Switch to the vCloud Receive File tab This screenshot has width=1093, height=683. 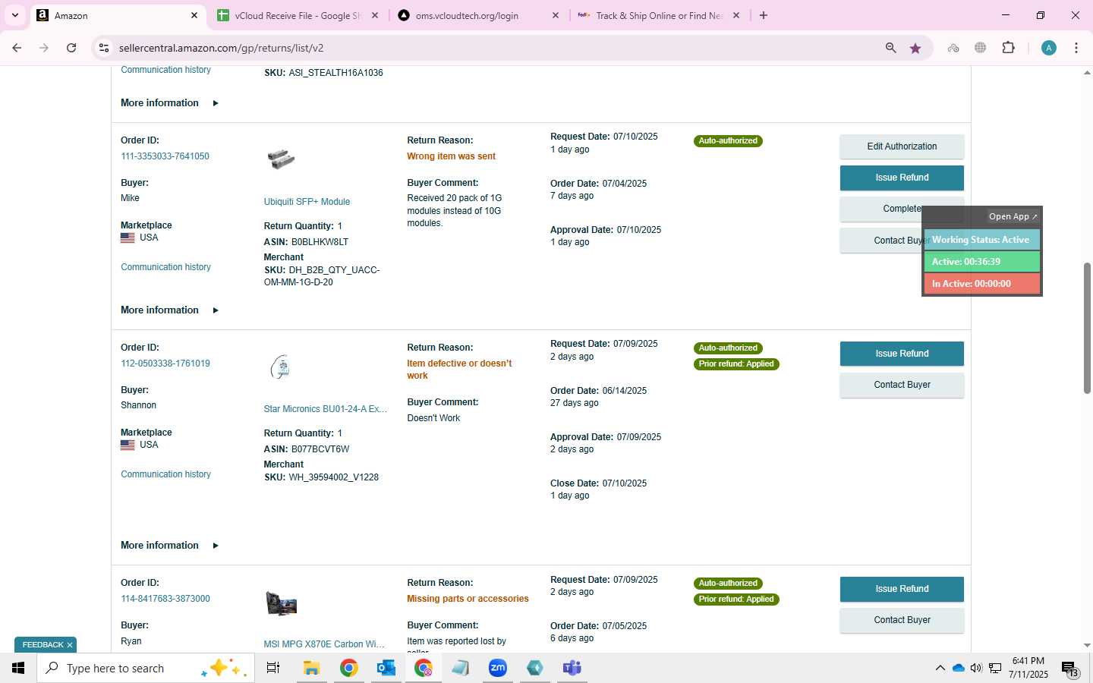pos(297,15)
